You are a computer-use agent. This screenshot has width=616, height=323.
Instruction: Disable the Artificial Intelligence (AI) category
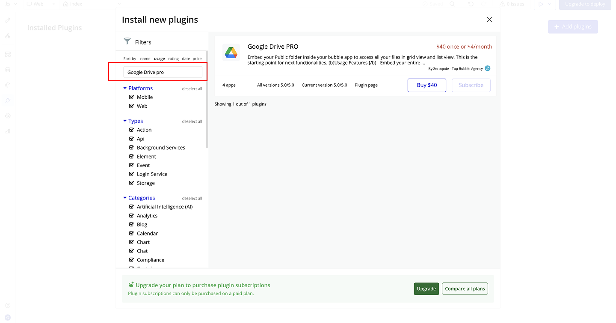click(x=132, y=207)
